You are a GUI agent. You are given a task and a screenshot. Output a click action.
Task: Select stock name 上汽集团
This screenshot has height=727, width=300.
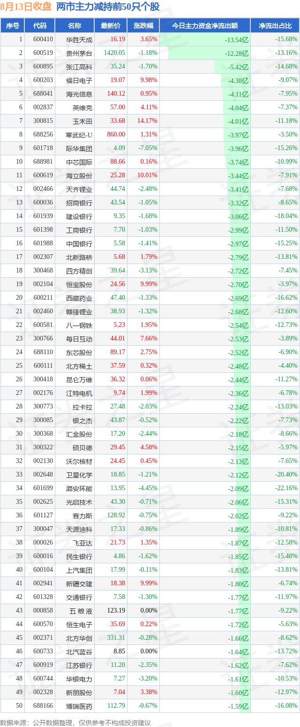(79, 570)
